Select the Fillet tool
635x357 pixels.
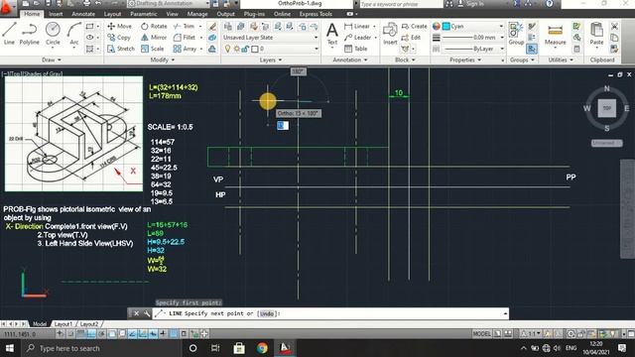185,38
